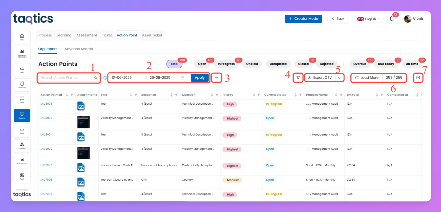Image resolution: width=441 pixels, height=212 pixels.
Task: Open the Current Status column filter
Action: [300, 95]
